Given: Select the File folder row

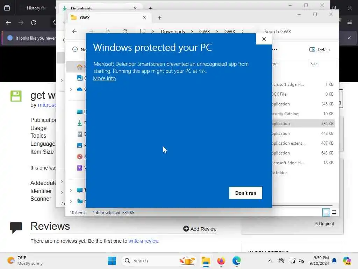Looking at the screenshot, I should [303, 173].
